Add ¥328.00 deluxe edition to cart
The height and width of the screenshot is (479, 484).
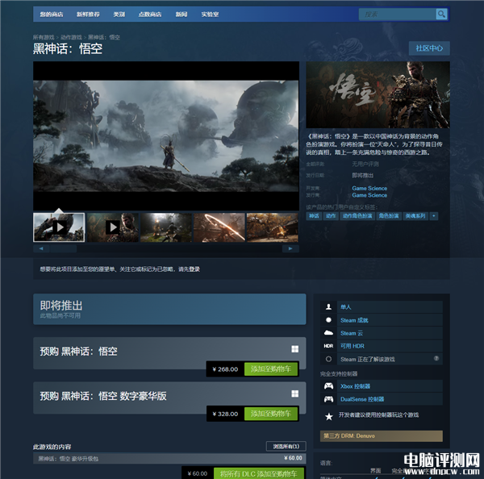tap(271, 414)
